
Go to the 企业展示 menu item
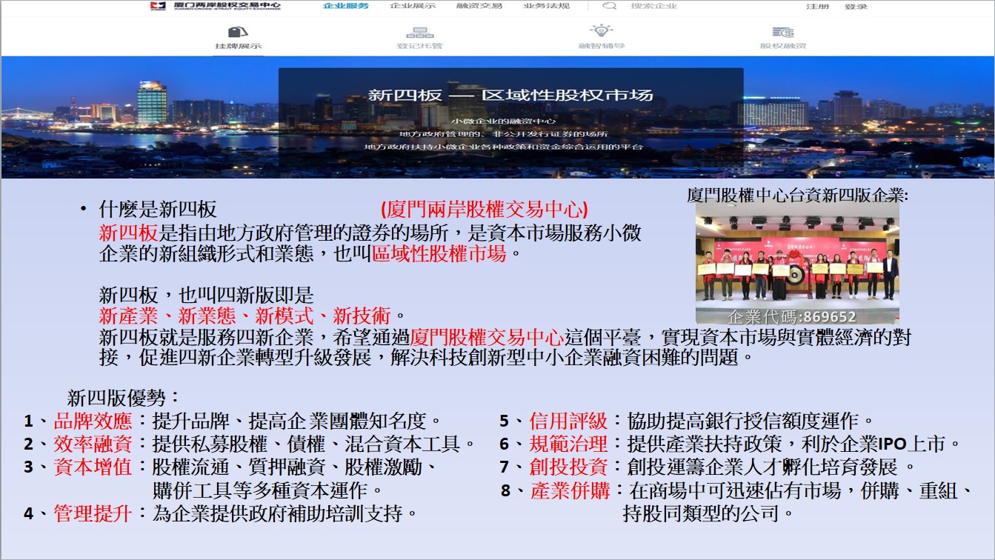(413, 7)
